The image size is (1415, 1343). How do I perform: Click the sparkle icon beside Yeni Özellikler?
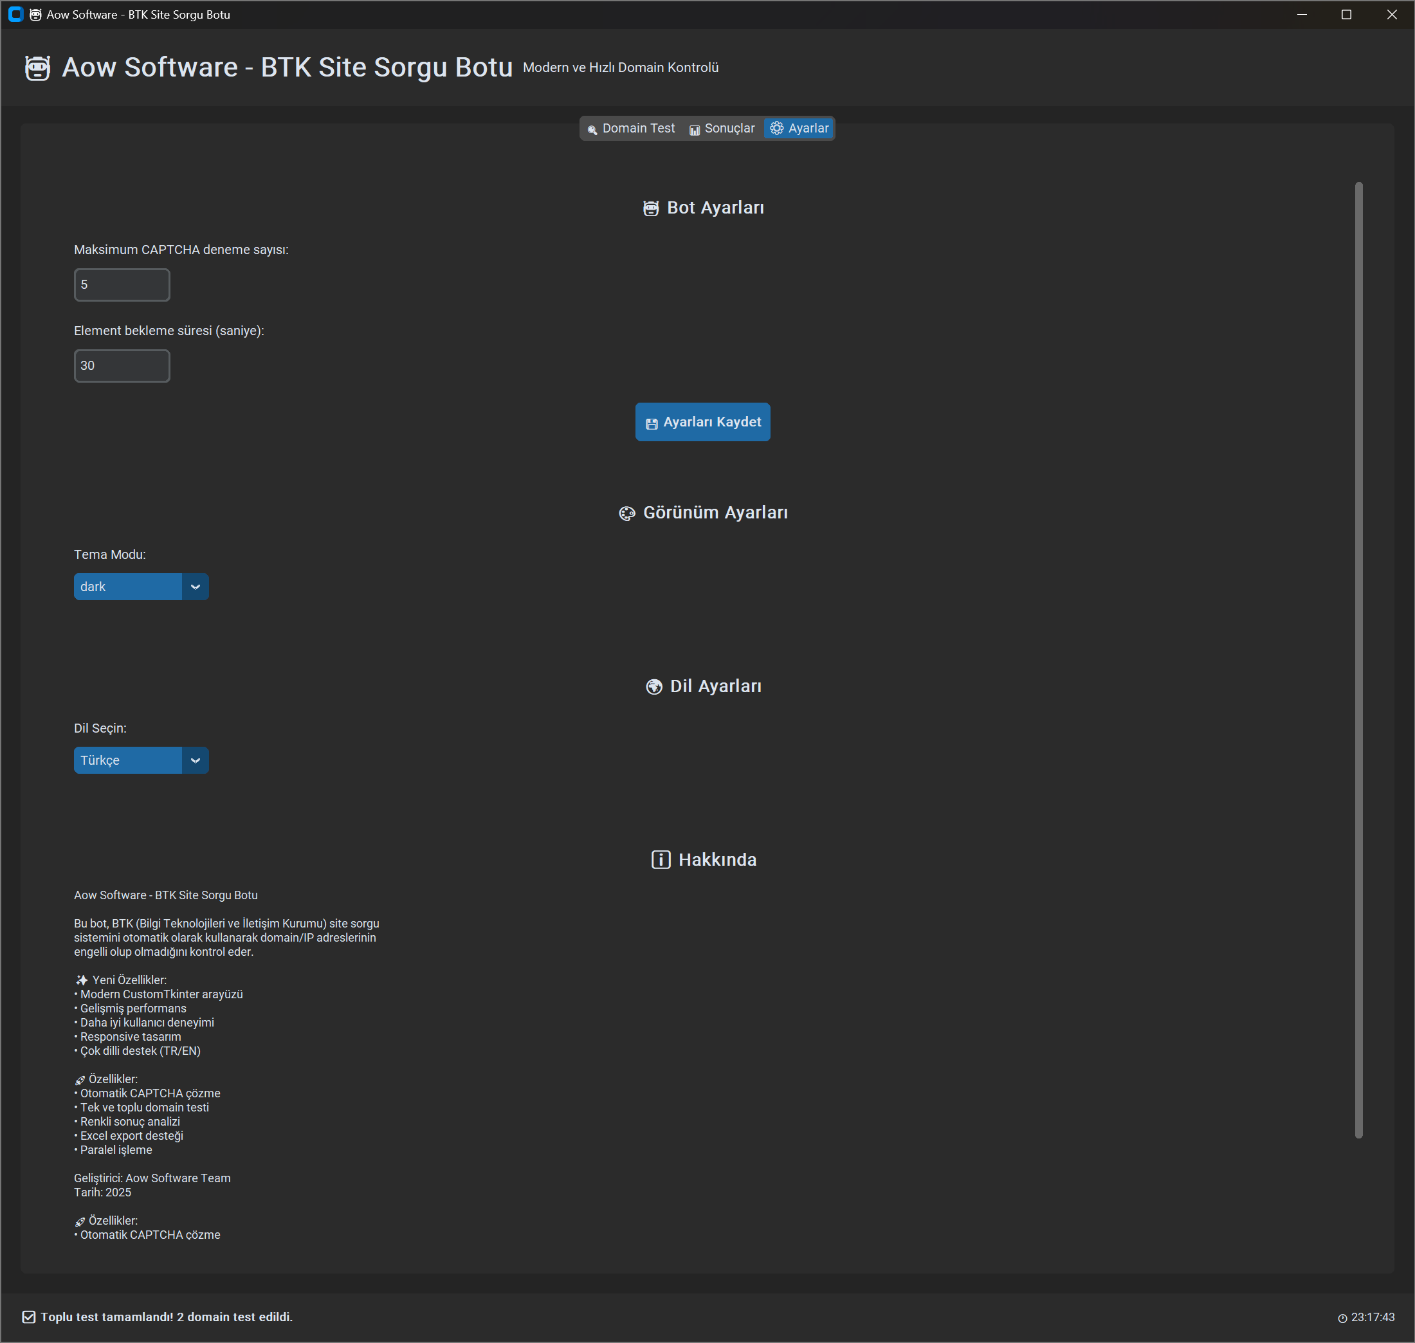pos(82,980)
